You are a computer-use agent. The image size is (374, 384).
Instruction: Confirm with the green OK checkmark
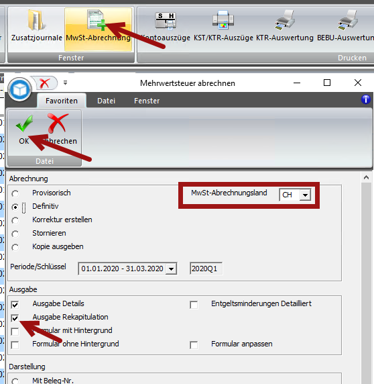click(24, 124)
